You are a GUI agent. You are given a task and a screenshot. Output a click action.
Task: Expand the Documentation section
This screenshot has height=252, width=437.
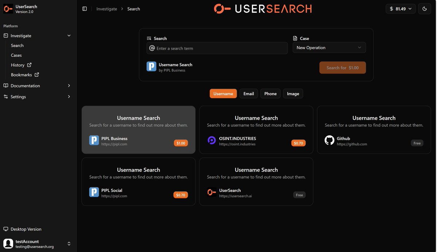[38, 86]
